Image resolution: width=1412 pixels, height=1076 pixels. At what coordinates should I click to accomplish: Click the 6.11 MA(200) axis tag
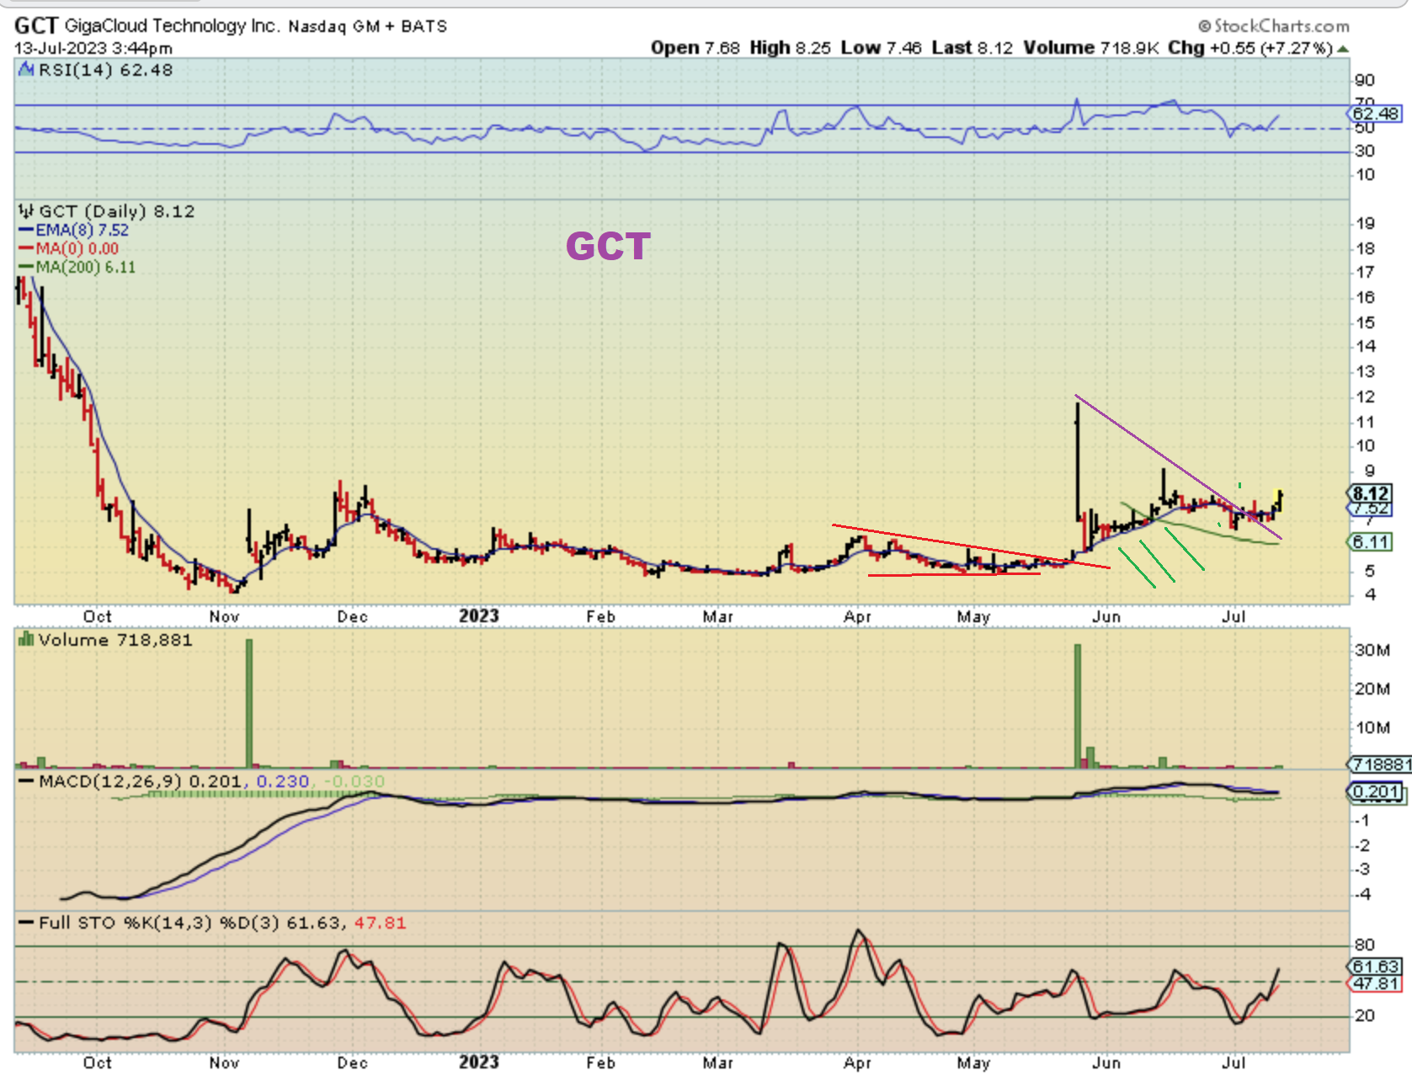point(1371,542)
